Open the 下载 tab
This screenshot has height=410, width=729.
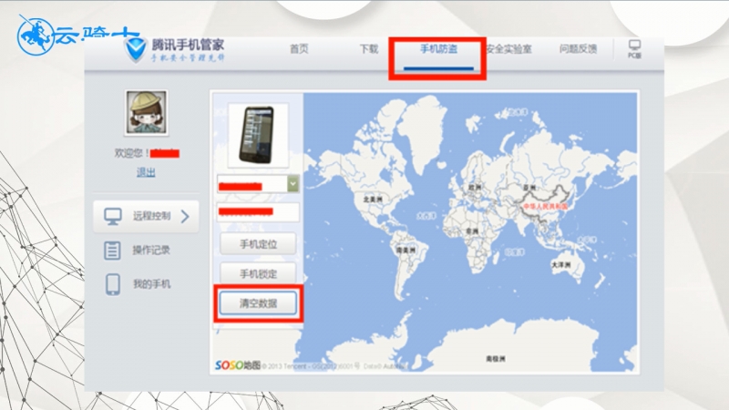[x=369, y=49]
